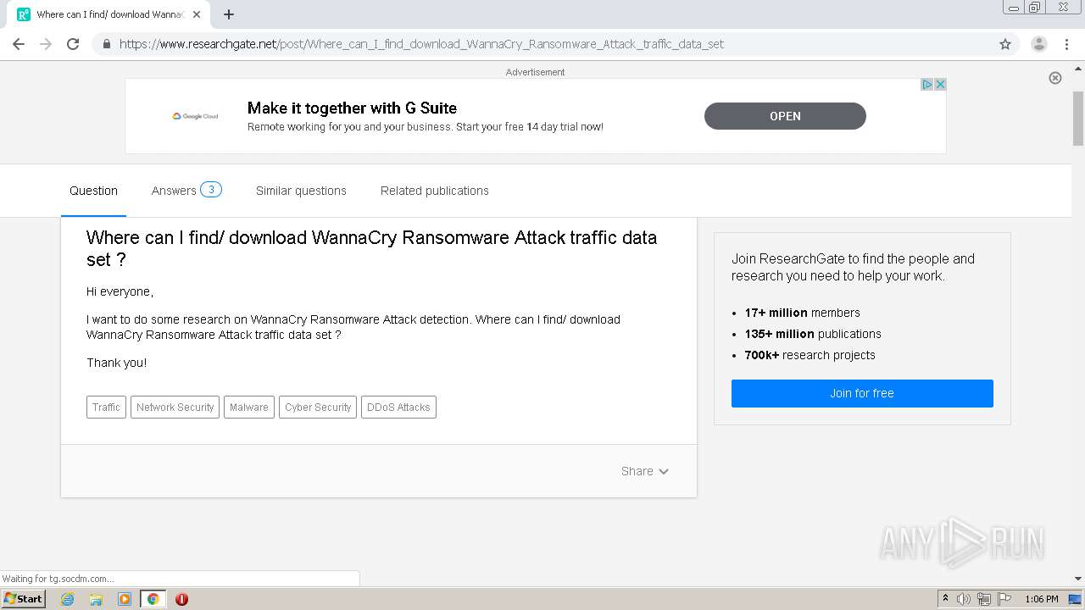Dismiss advertisement with circled X icon
Viewport: 1085px width, 610px height.
point(1055,78)
